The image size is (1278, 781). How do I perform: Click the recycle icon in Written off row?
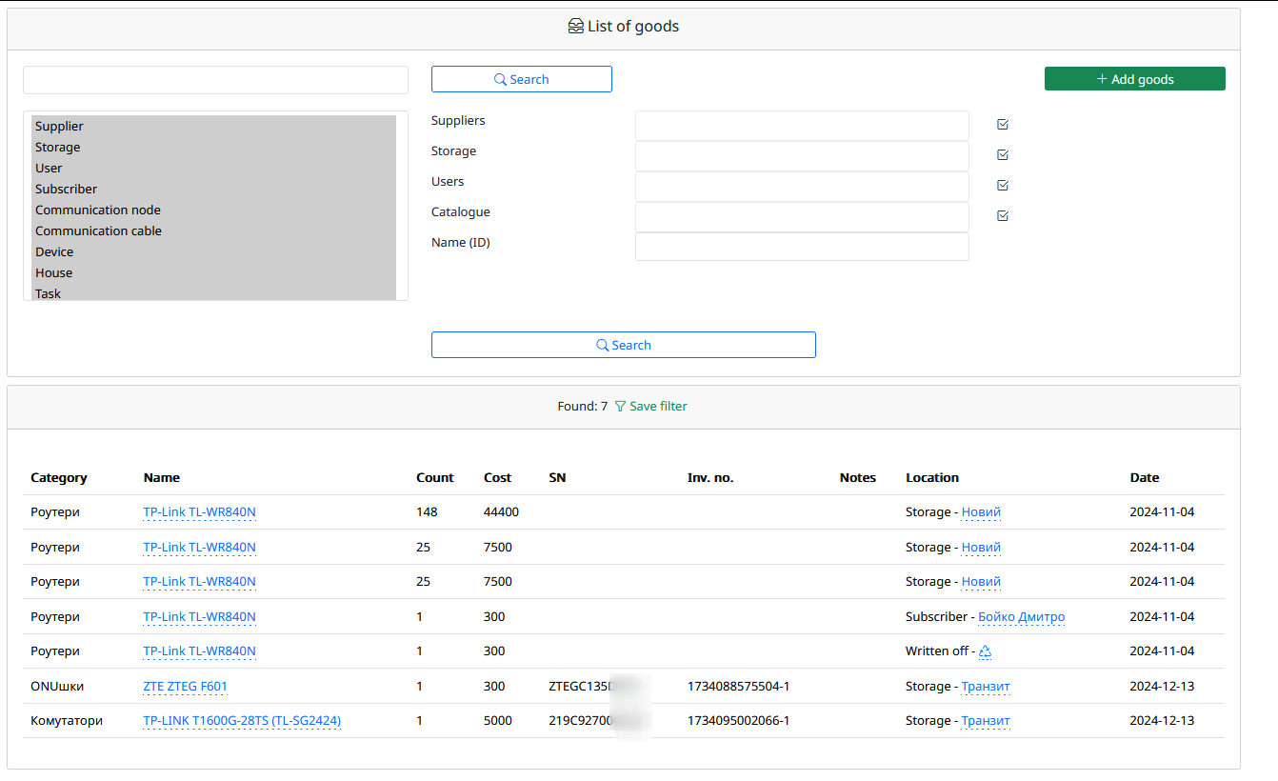coord(986,651)
